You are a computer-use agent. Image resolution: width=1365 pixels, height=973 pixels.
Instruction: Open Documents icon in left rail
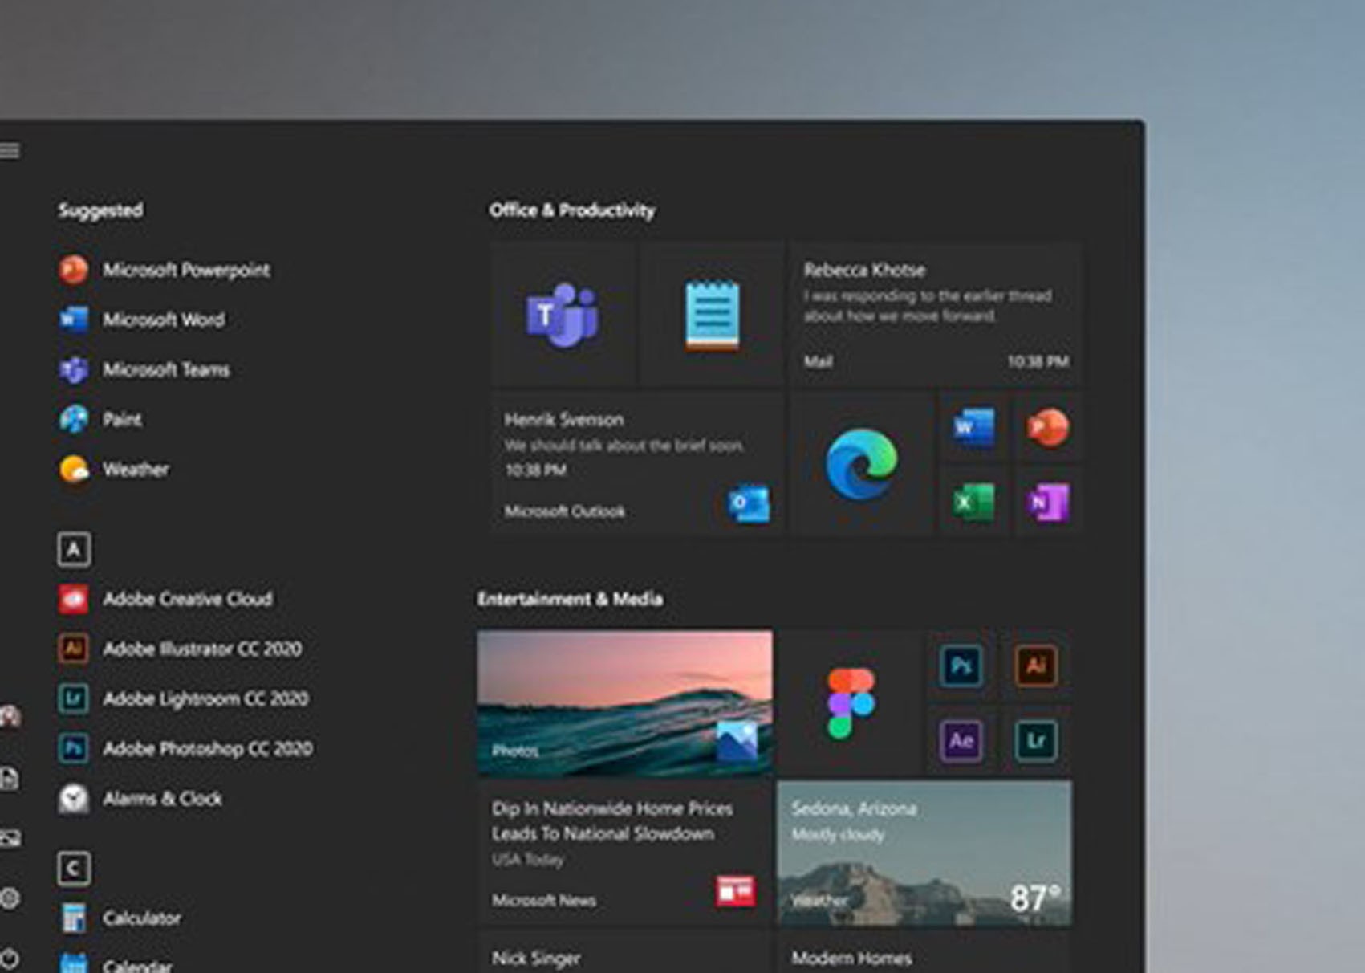pos(9,778)
